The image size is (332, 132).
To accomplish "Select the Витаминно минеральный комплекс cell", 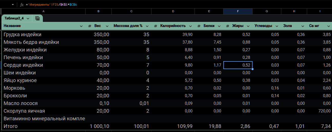I will pos(43,118).
